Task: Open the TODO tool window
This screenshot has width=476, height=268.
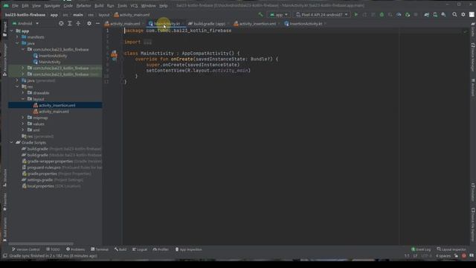Action: click(x=53, y=249)
